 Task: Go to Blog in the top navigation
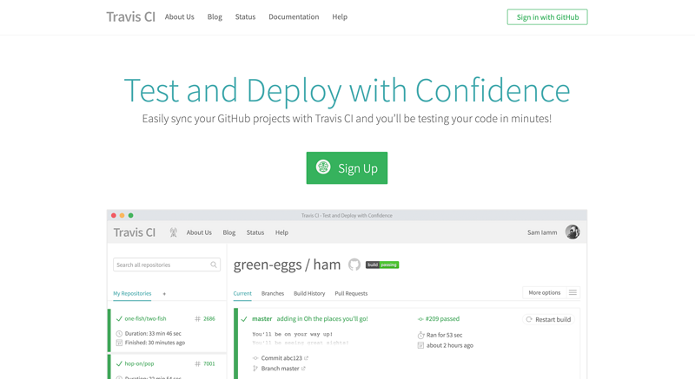pos(215,16)
